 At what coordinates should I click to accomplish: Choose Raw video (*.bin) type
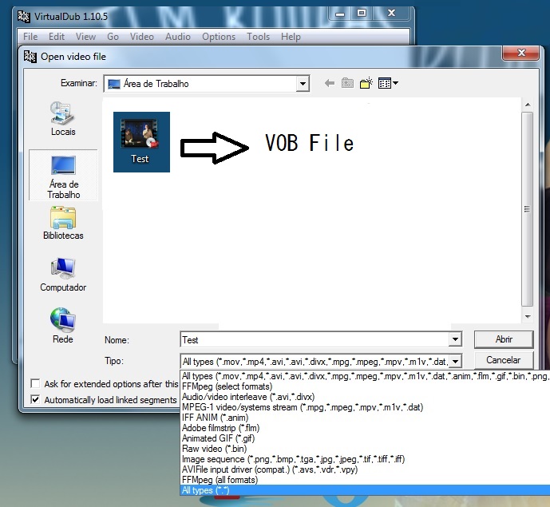365,449
